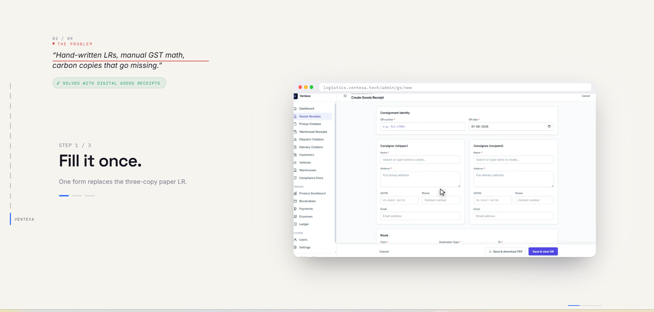Click the Consignee Full delivery address box
654x312 pixels.
coord(513,179)
